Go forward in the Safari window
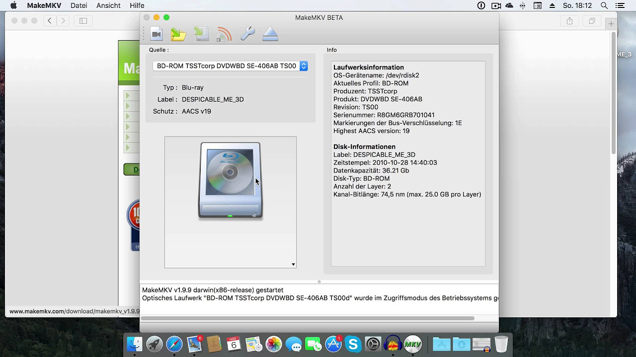Screen dimensions: 636x357 [x=63, y=21]
